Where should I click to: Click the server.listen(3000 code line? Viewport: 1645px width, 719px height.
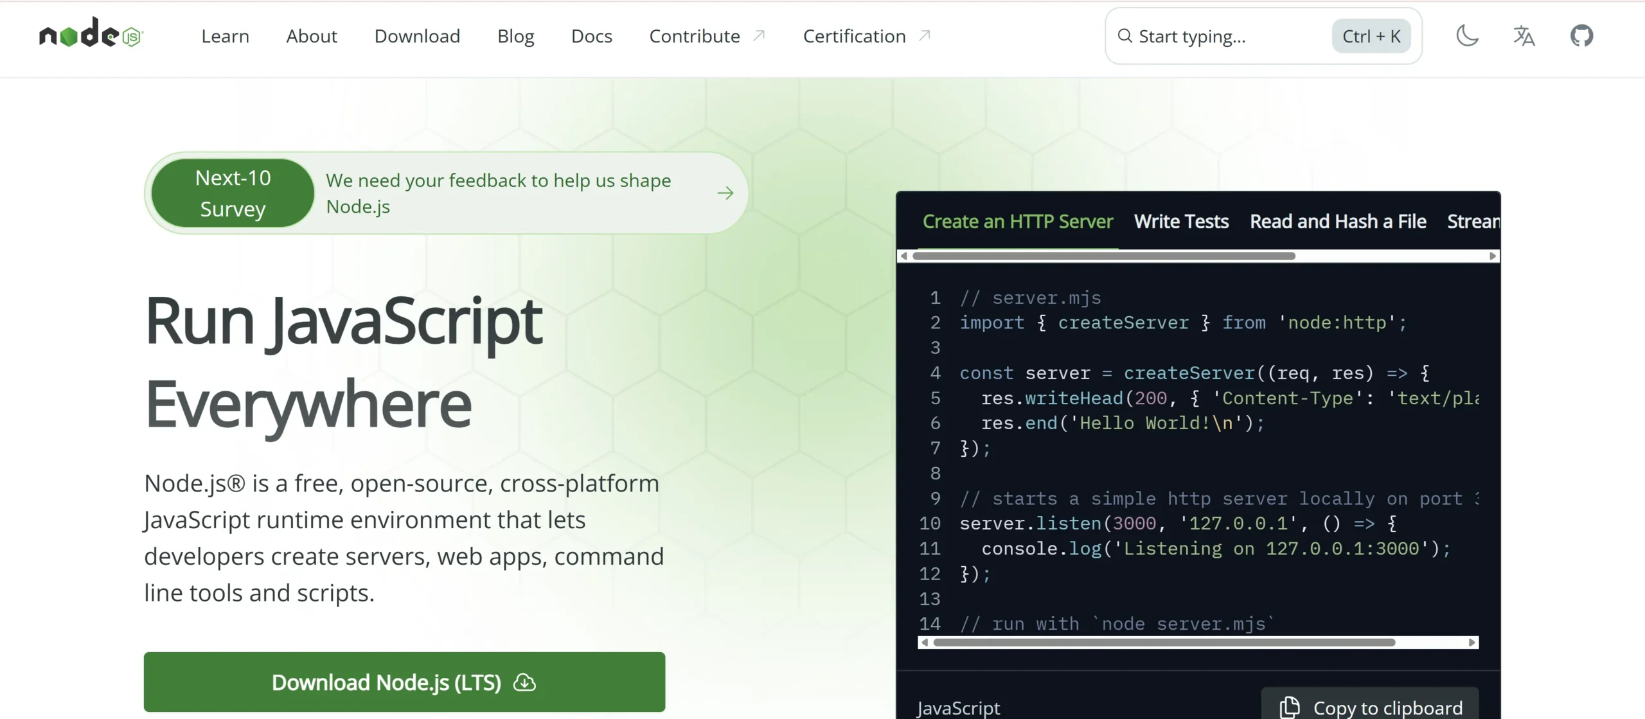pos(1178,524)
